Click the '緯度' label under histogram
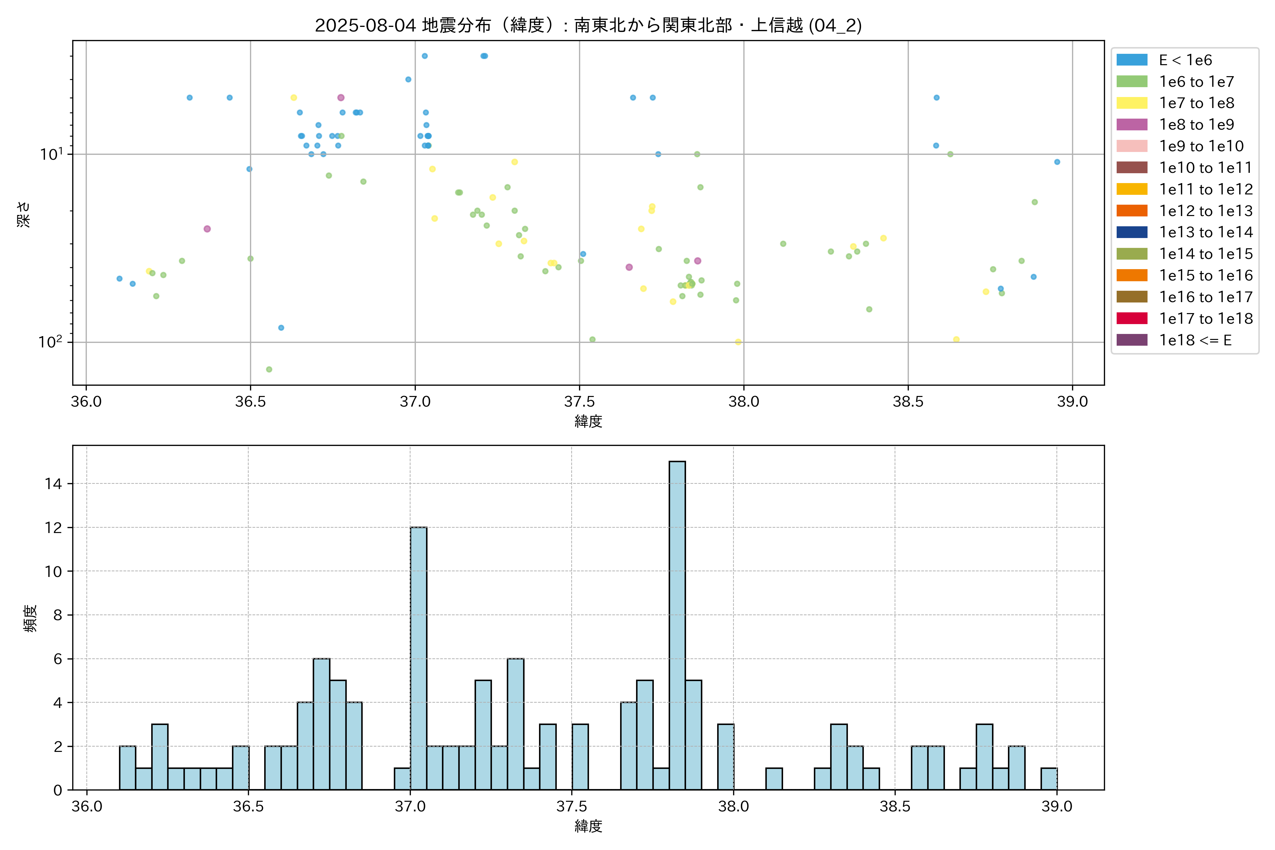1275x850 pixels. point(588,826)
